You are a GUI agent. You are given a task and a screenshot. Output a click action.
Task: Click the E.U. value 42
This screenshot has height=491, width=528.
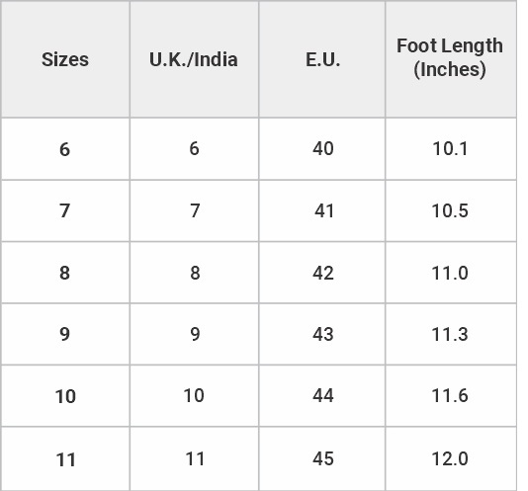pyautogui.click(x=323, y=273)
